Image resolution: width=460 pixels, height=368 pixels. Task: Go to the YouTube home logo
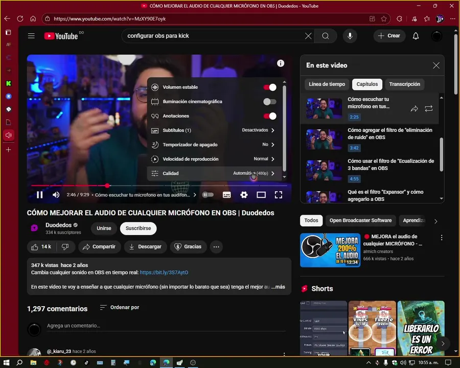tap(61, 36)
